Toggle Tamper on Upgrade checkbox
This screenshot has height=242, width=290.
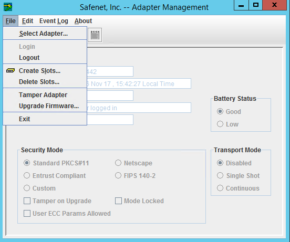[x=27, y=201]
